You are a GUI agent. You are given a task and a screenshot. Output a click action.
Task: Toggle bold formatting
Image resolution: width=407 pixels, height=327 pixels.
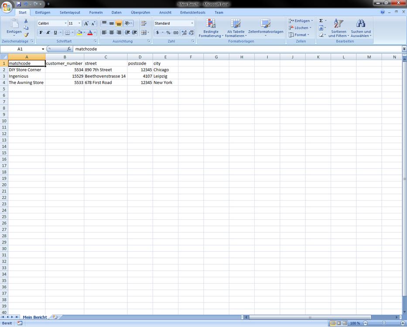tap(41, 33)
